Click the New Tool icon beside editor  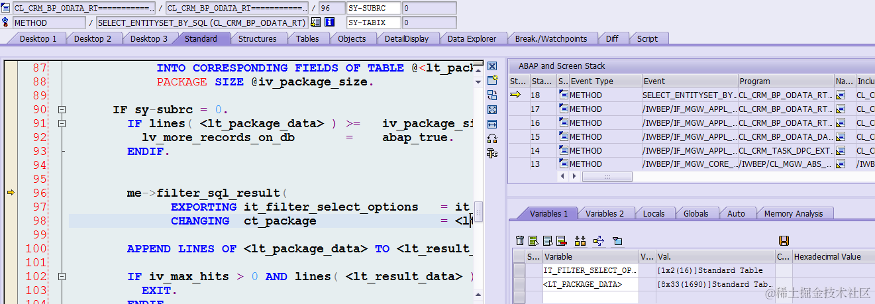[x=491, y=81]
